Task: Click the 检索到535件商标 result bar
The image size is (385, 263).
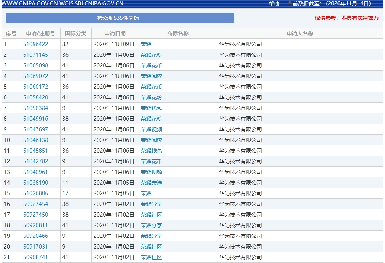Action: 120,18
